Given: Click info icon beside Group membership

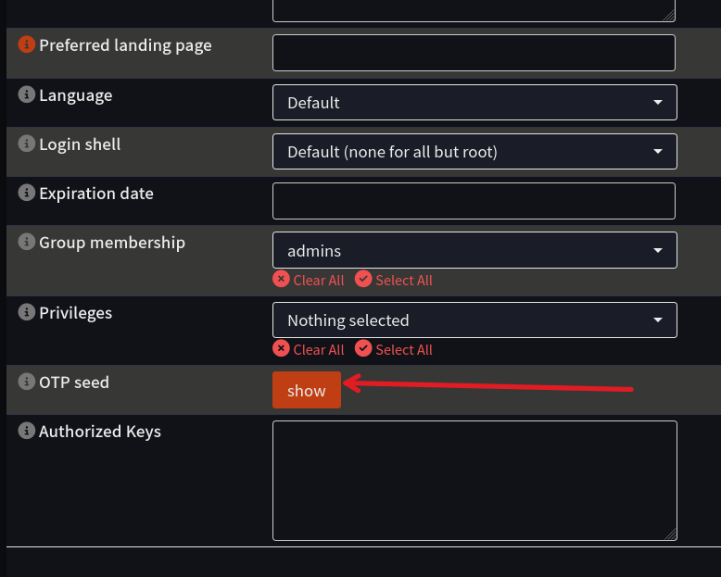Looking at the screenshot, I should point(27,242).
